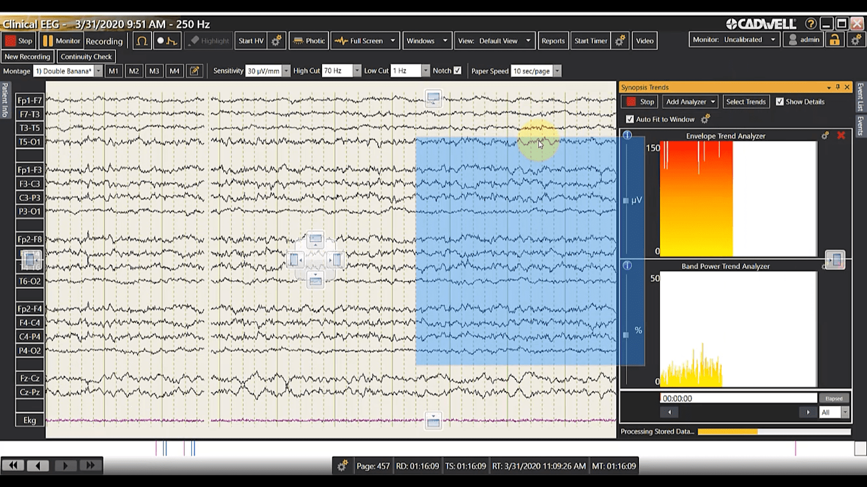
Task: Remove Envelope Trend Analyzer with red X
Action: coord(841,135)
